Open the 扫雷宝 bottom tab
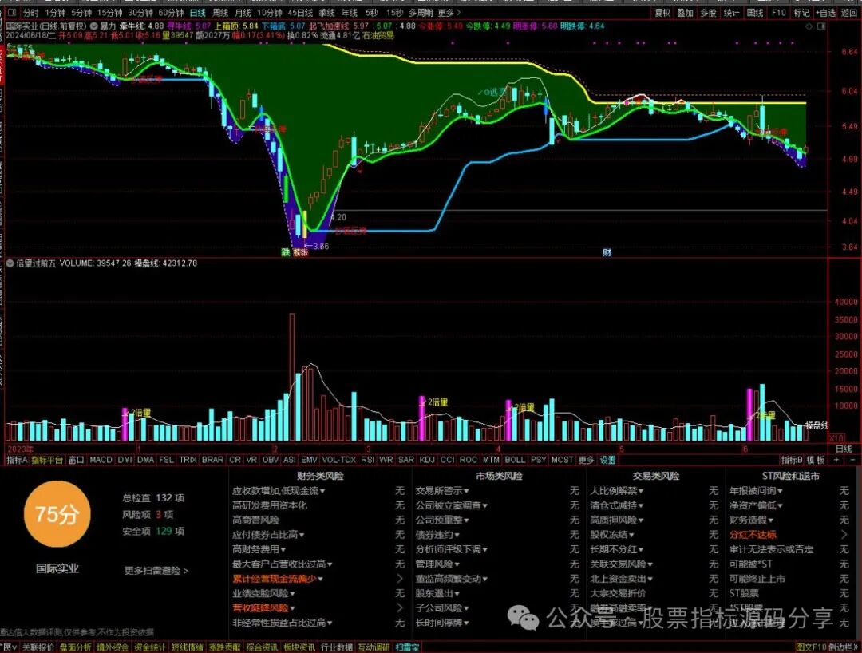This screenshot has width=862, height=653. pyautogui.click(x=407, y=647)
